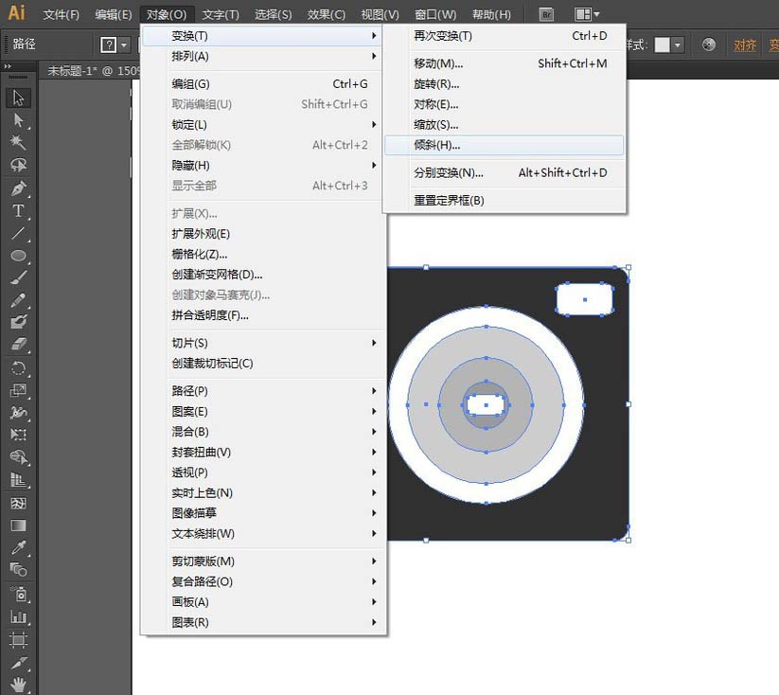This screenshot has height=695, width=779.
Task: Select the Shape Builder tool
Action: 18,456
